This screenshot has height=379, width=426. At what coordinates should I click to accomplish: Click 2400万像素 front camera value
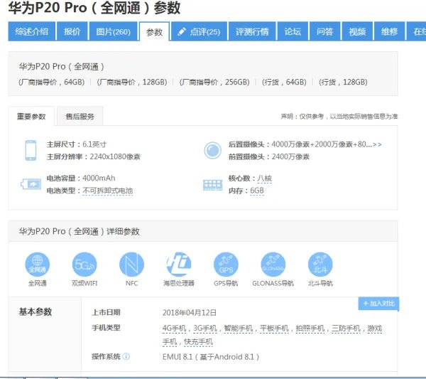pyautogui.click(x=290, y=156)
